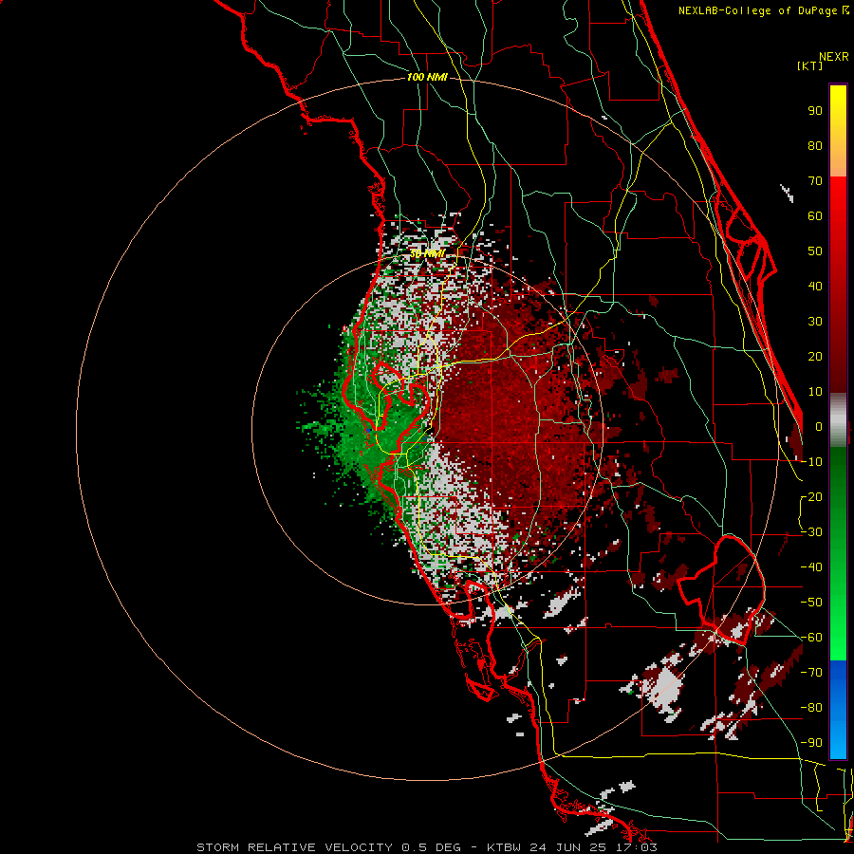The image size is (854, 854).
Task: Click the NEXLAB-College of DuPage title text
Action: [x=763, y=10]
